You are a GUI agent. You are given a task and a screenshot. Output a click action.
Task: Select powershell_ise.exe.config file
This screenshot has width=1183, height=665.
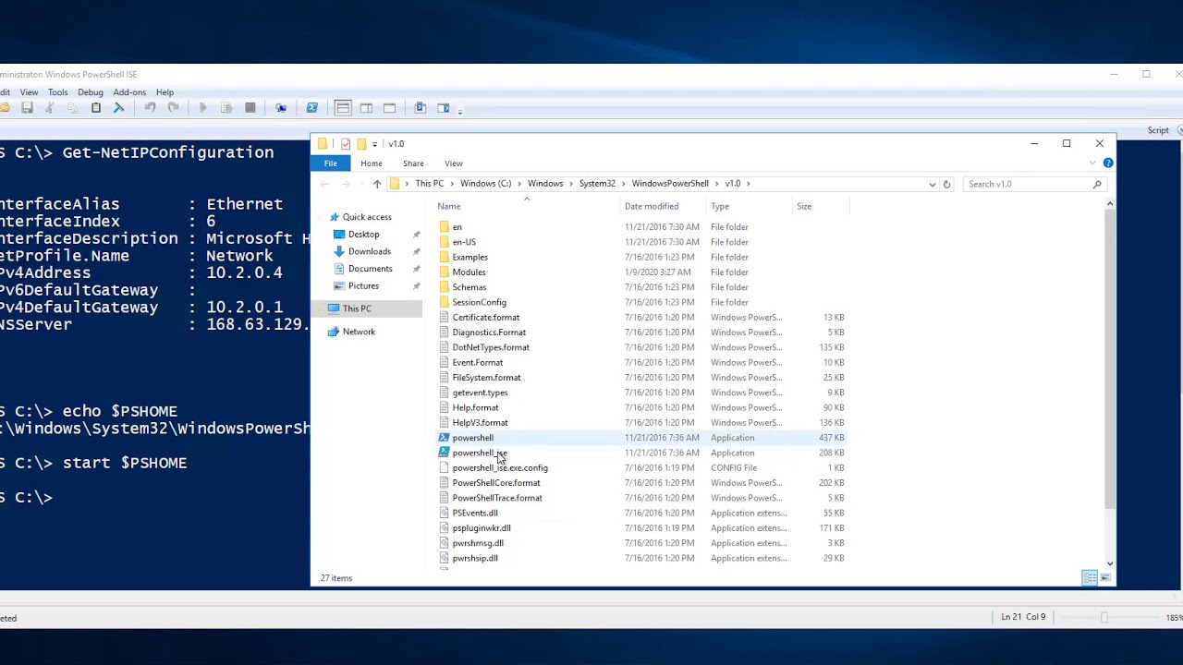click(500, 468)
